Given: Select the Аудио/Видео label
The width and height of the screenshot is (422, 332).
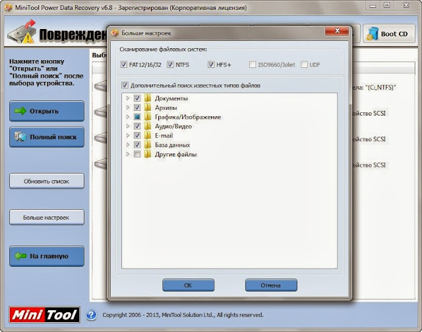Looking at the screenshot, I should click(x=173, y=126).
